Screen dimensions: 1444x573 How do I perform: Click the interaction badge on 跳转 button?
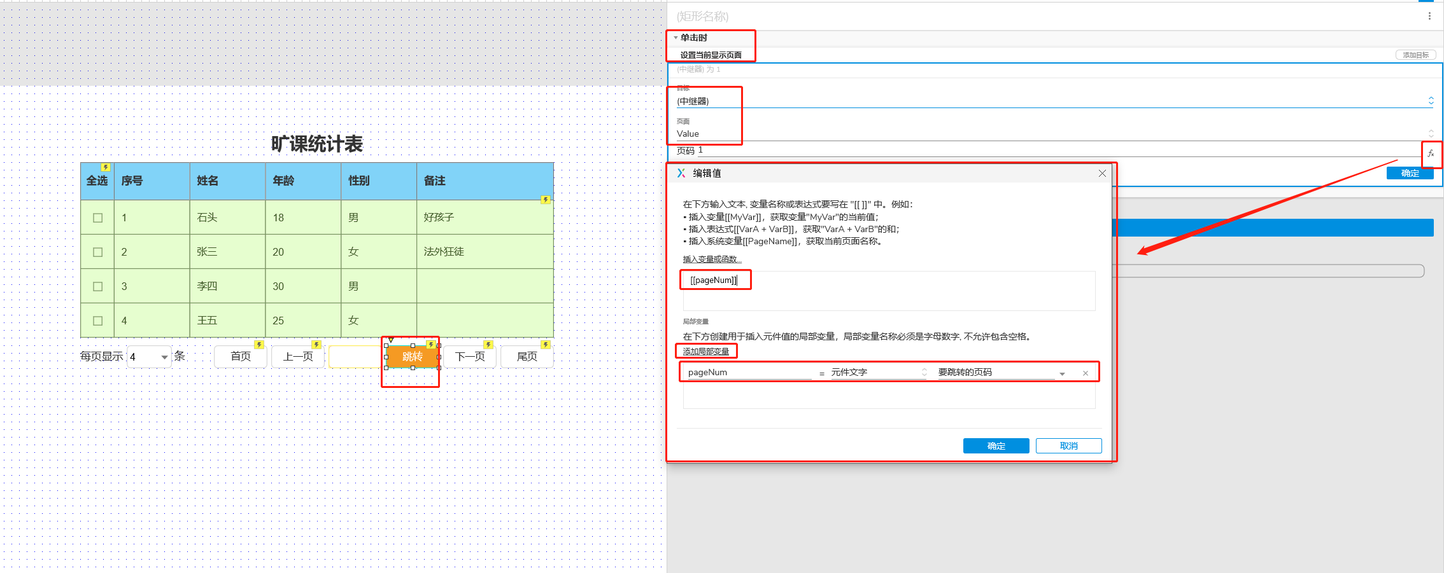(431, 345)
